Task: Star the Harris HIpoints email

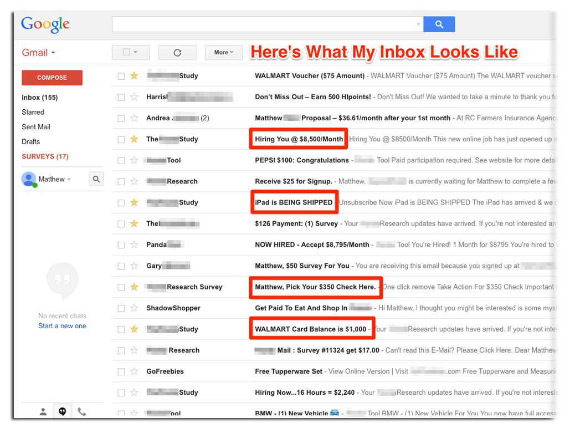Action: point(134,97)
